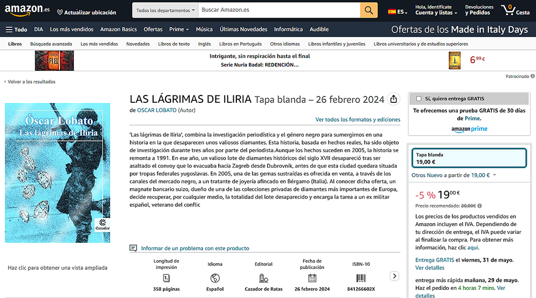Click the publisher Editorial building icon
The width and height of the screenshot is (536, 298).
click(264, 278)
